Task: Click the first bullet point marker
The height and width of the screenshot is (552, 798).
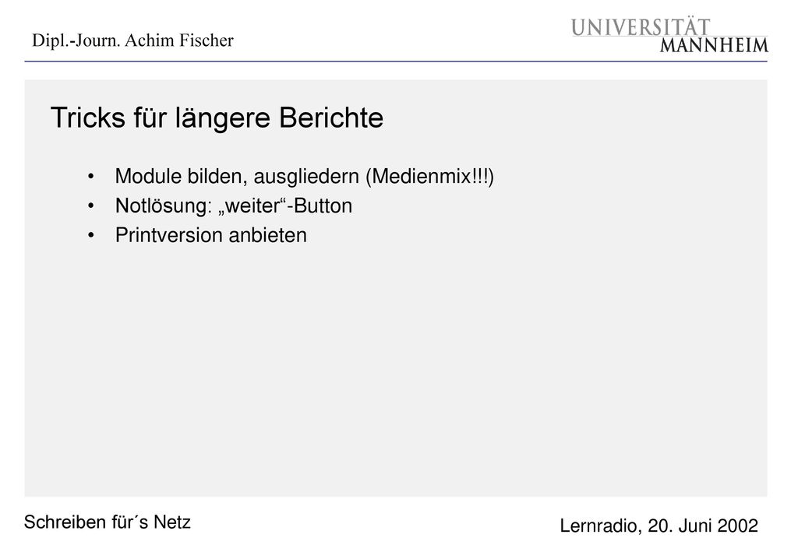Action: 90,177
